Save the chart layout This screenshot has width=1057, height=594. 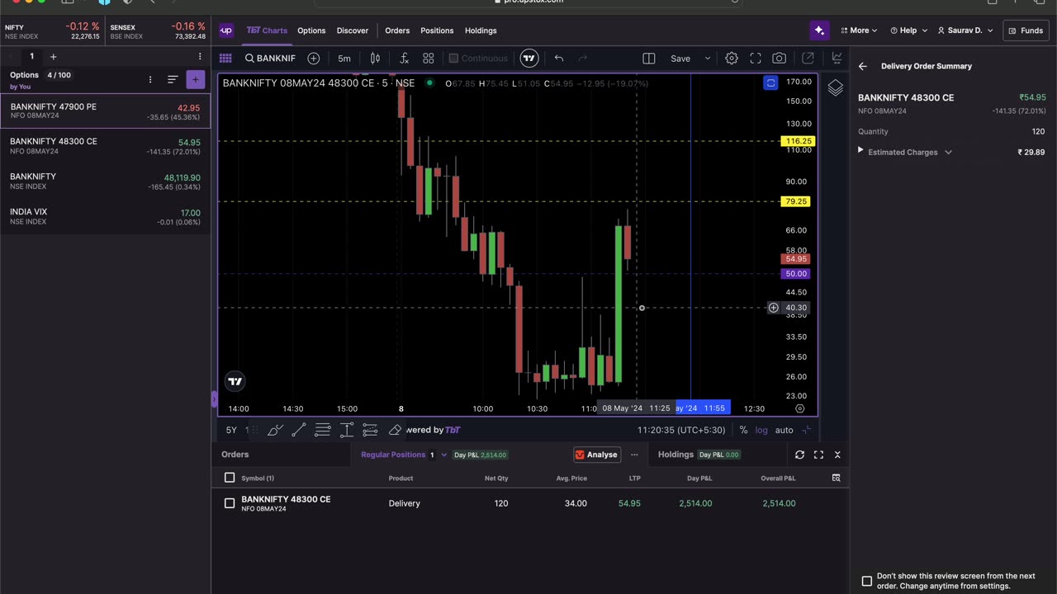680,59
